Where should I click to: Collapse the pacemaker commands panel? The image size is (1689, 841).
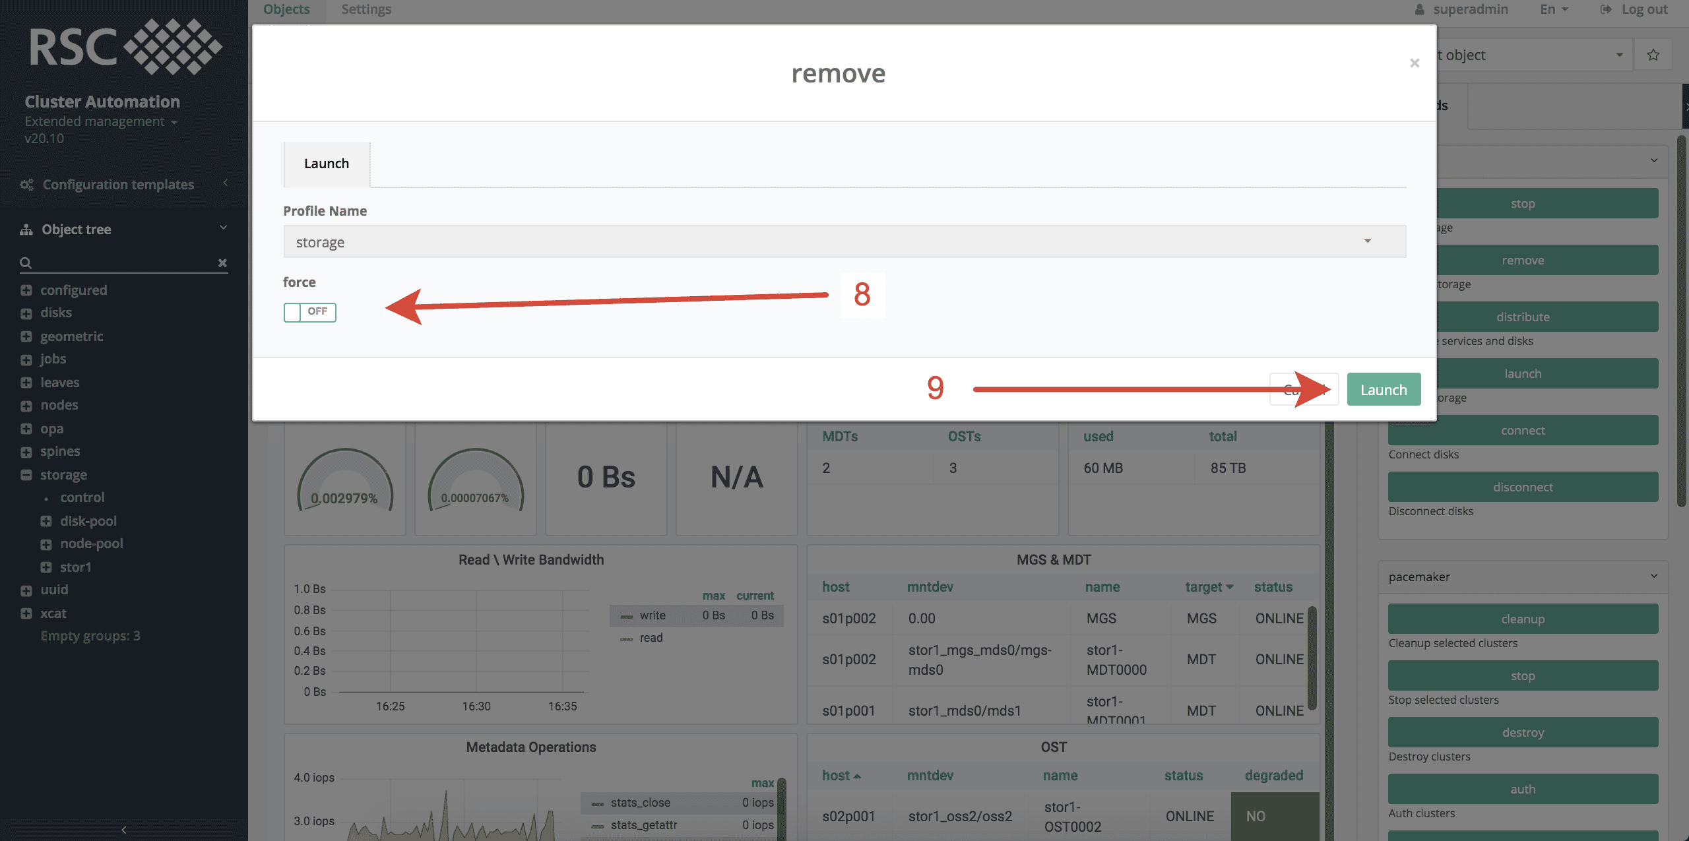[1653, 576]
